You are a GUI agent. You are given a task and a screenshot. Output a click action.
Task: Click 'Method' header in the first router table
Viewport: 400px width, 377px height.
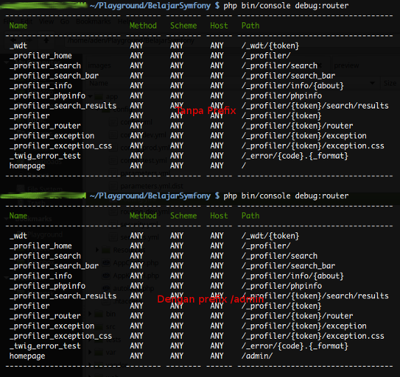click(x=143, y=26)
